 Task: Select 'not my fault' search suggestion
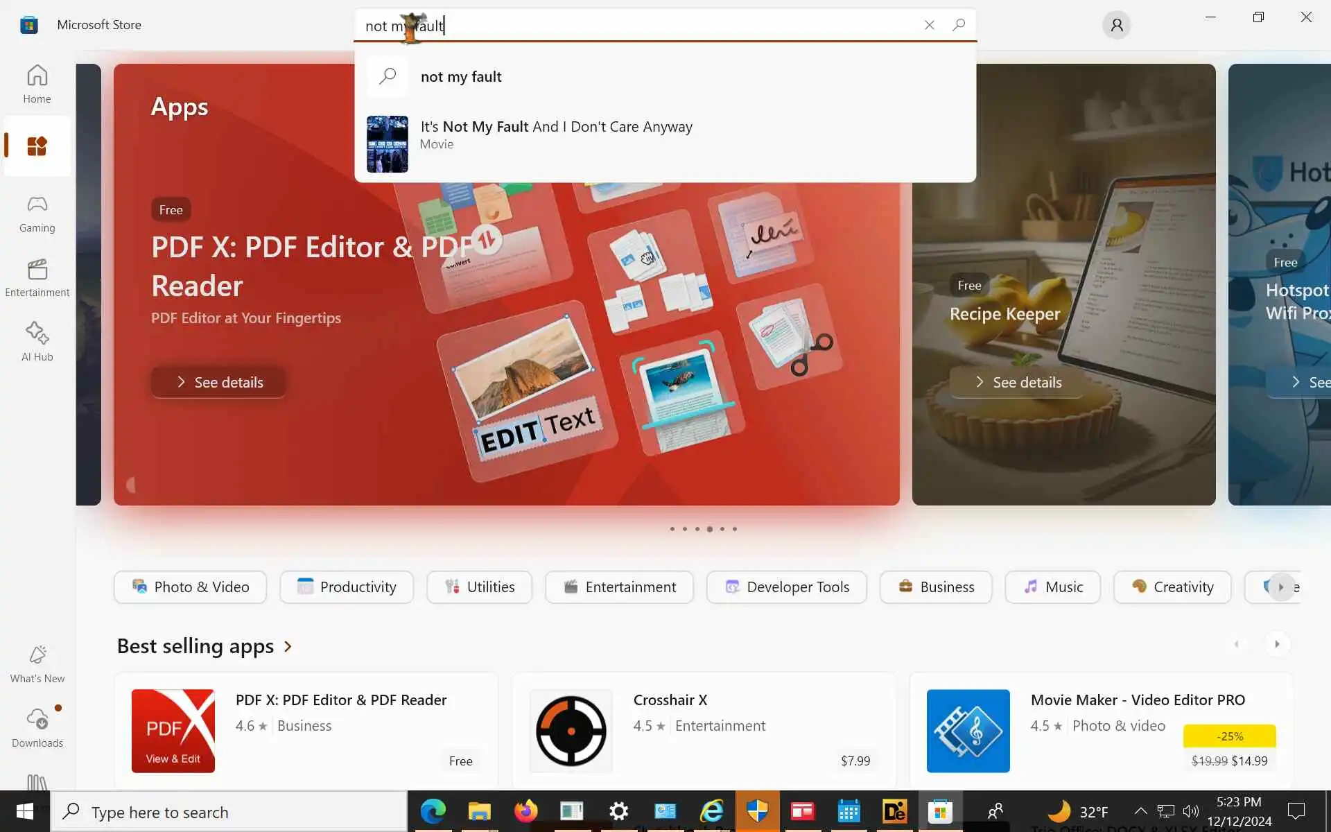[461, 77]
